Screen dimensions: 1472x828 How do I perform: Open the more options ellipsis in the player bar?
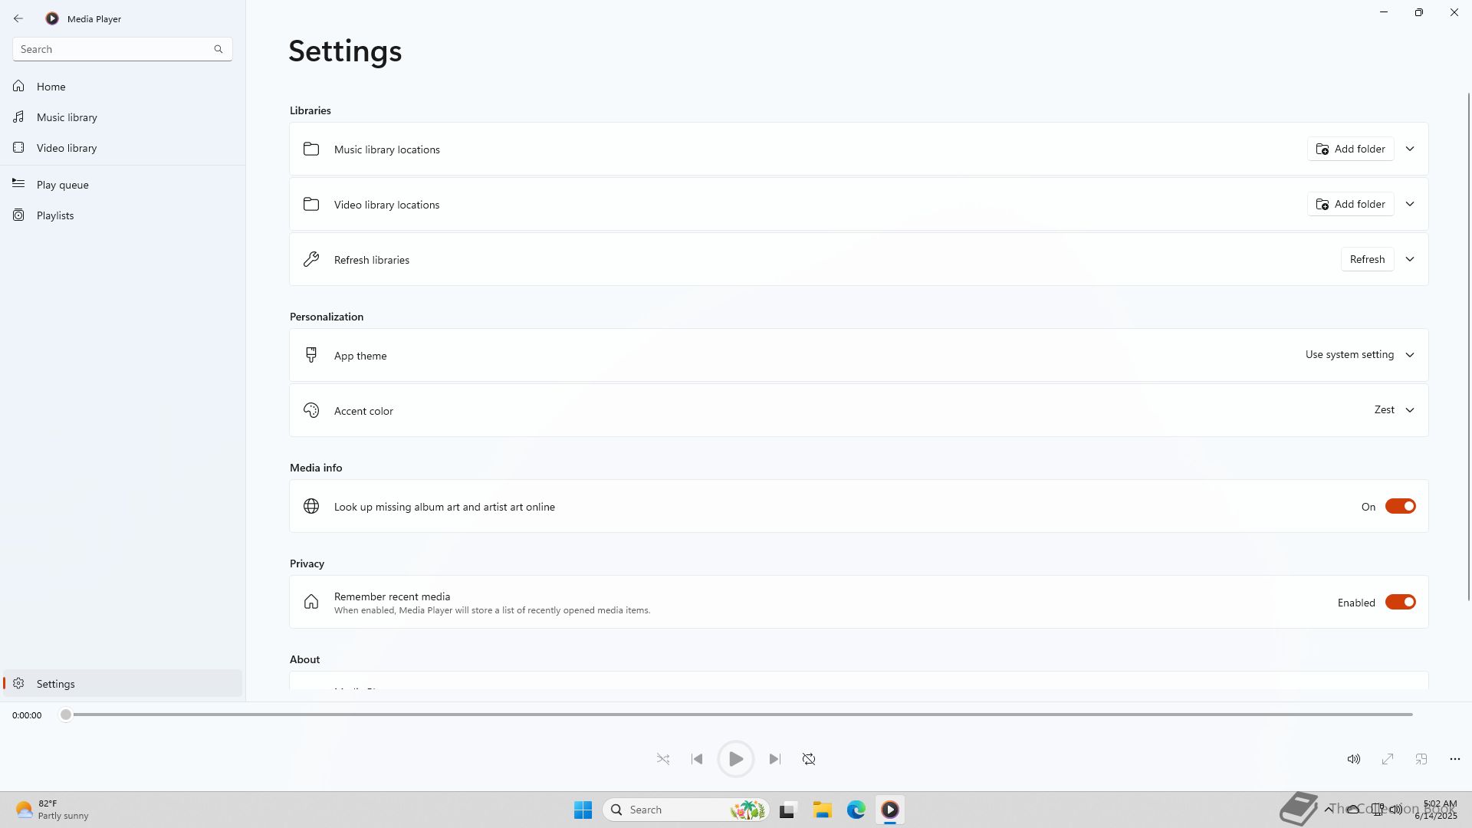pos(1454,759)
